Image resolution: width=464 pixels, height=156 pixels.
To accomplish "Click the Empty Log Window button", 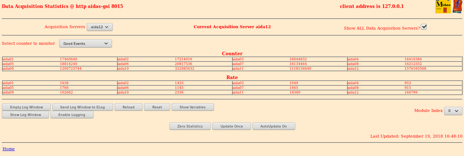I will [x=26, y=107].
